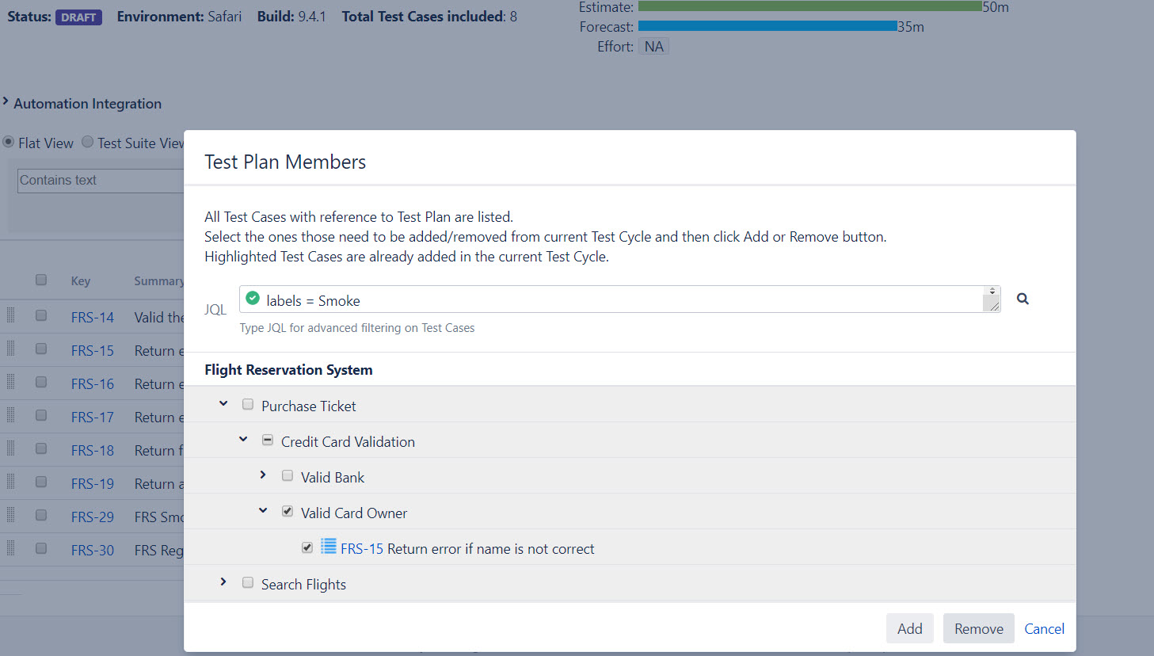The image size is (1154, 656).
Task: Click the drag handle of the FRS-29 row
Action: (11, 515)
